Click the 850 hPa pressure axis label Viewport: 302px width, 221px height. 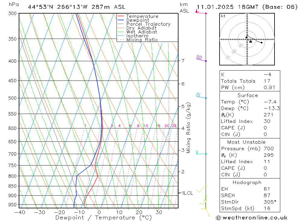13,186
